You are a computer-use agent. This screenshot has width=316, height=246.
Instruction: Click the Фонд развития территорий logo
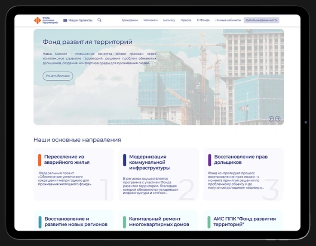46,20
